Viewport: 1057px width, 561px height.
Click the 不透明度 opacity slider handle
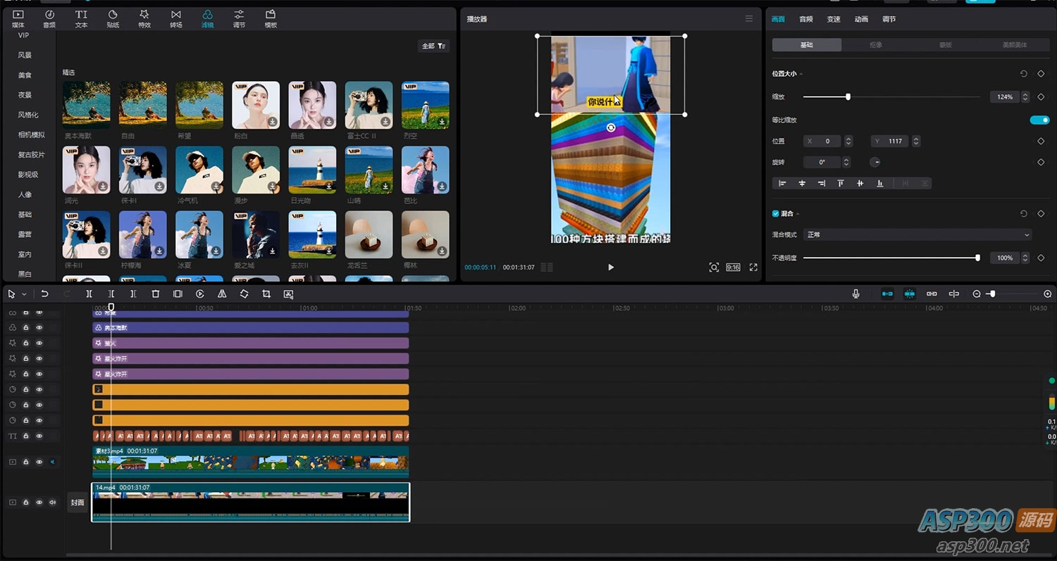977,258
